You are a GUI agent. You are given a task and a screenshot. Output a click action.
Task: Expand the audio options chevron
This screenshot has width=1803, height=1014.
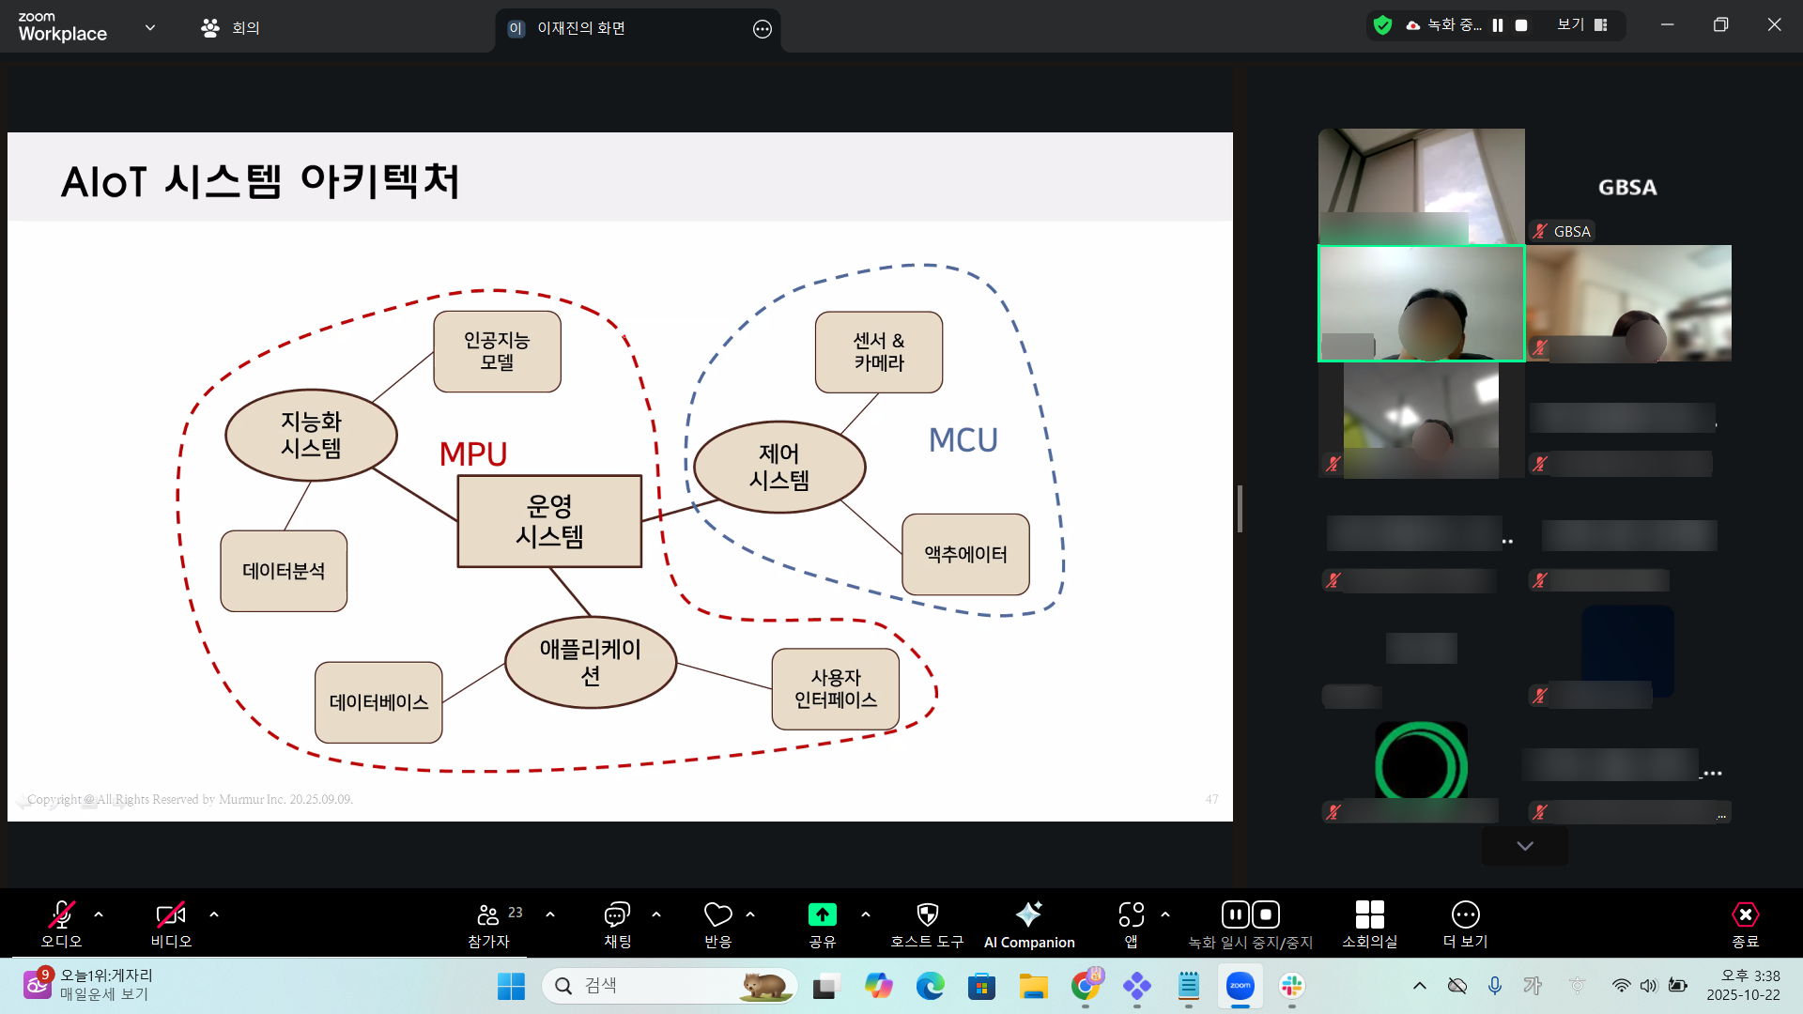[99, 914]
